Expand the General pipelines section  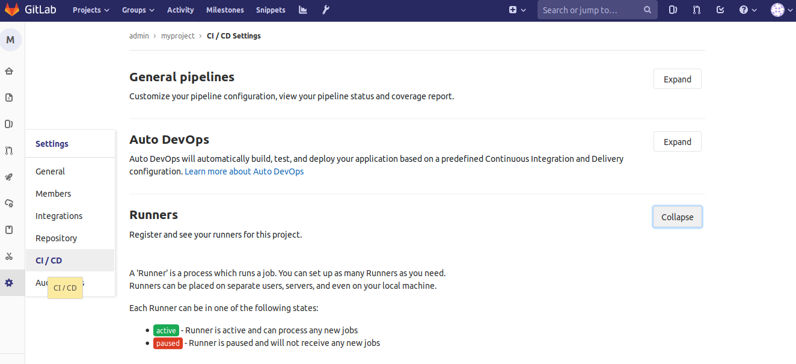pos(677,79)
